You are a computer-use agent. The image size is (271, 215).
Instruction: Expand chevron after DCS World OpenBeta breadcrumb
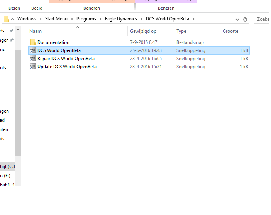pos(193,19)
